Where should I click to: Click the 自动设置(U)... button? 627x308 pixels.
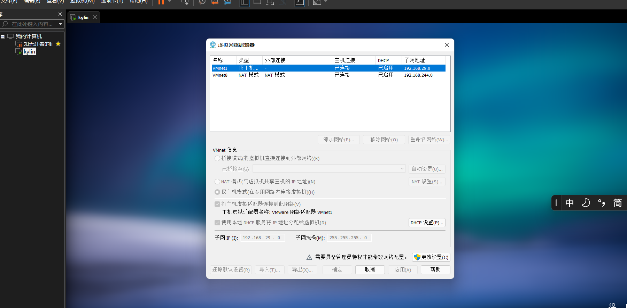(427, 169)
